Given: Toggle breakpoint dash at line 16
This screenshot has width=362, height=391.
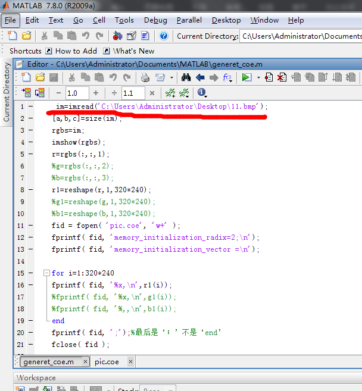Looking at the screenshot, I should [30, 285].
